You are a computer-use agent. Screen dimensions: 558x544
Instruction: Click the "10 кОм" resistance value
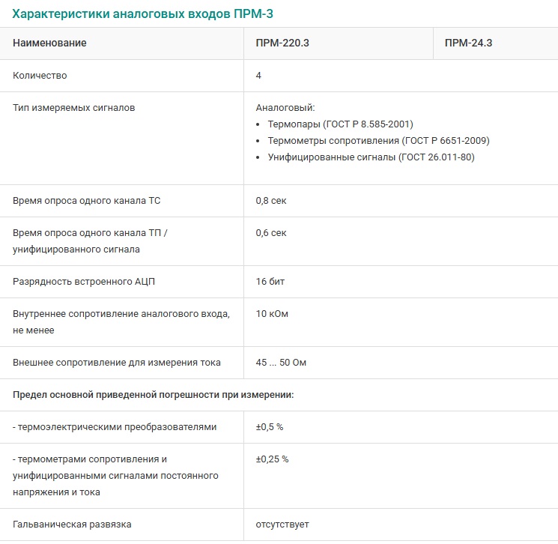point(272,314)
